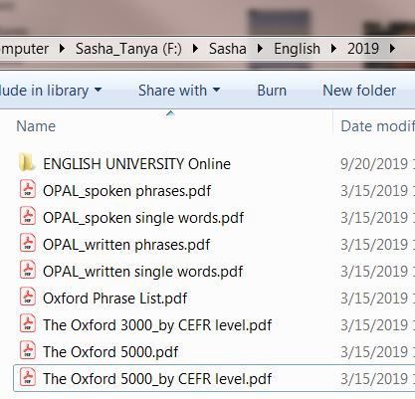Click the date cell of Oxford Phrase List.pdf
The image size is (415, 399).
pos(377,299)
